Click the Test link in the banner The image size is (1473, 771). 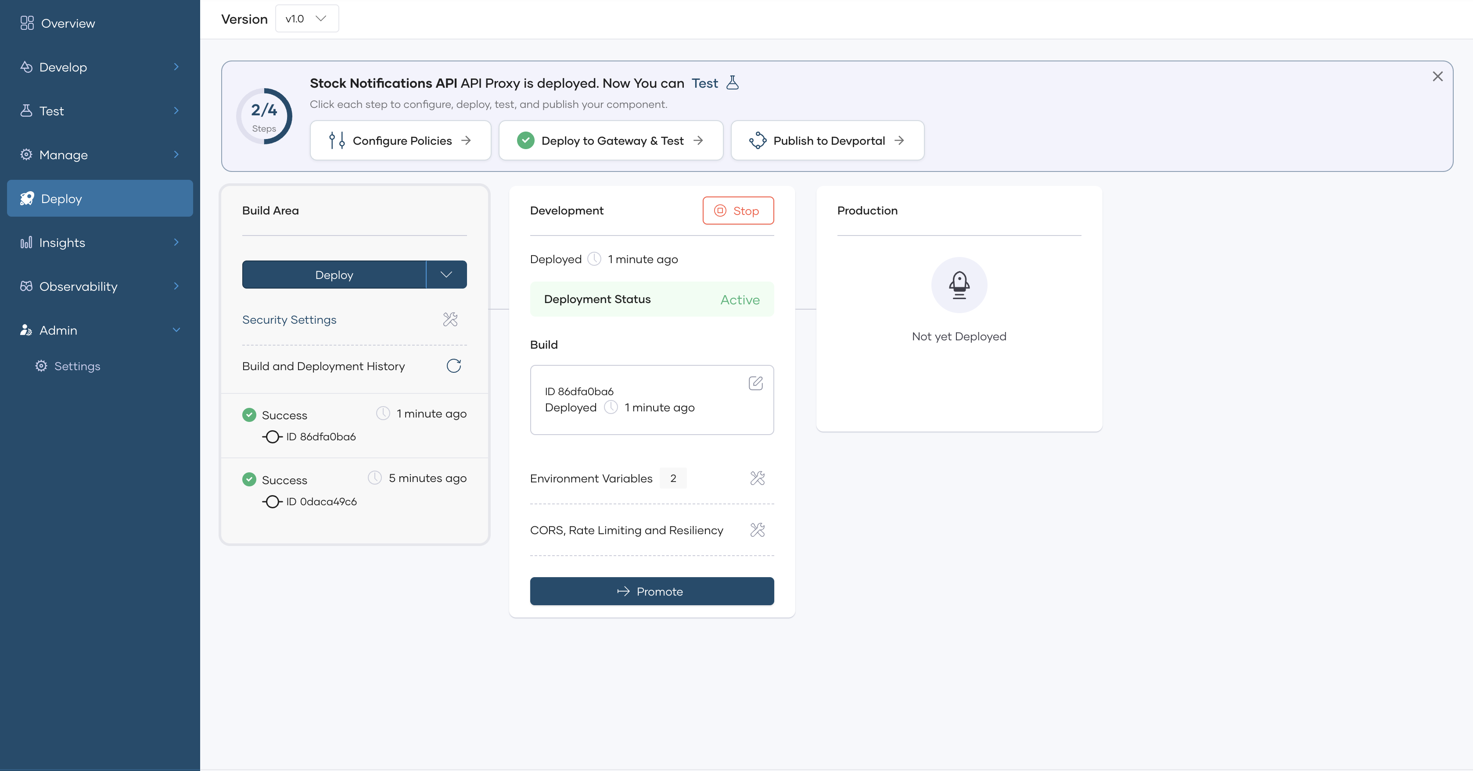(704, 83)
